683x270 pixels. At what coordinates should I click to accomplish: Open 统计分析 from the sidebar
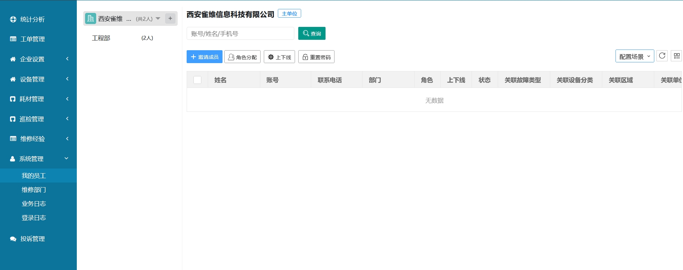point(32,19)
